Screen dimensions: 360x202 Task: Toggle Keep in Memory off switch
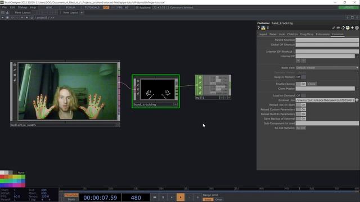point(301,77)
